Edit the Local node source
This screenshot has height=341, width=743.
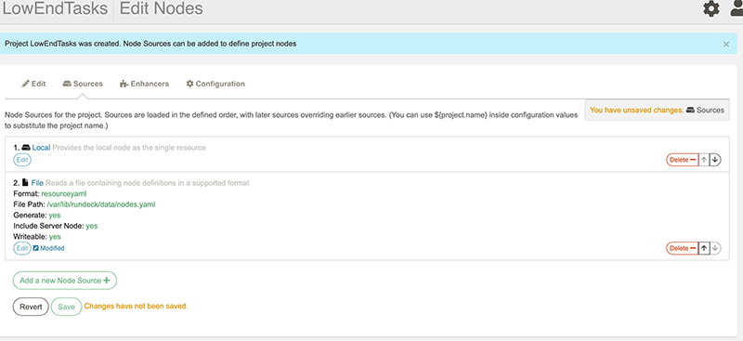coord(21,160)
